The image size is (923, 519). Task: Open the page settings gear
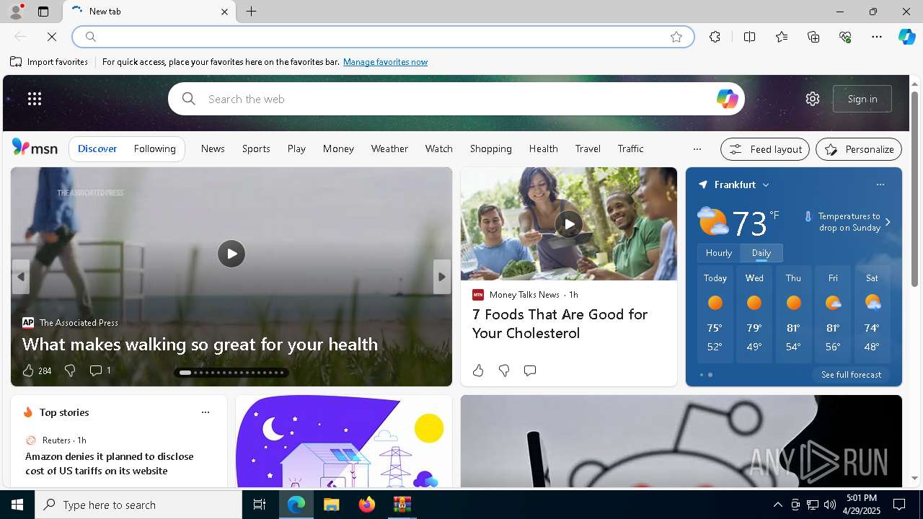point(813,99)
